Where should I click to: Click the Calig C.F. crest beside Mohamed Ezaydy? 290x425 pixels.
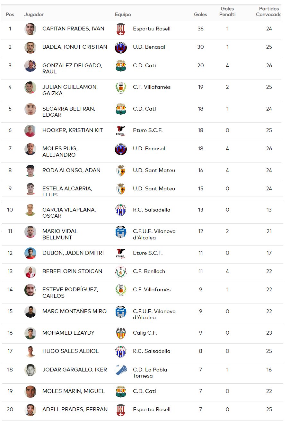(121, 333)
